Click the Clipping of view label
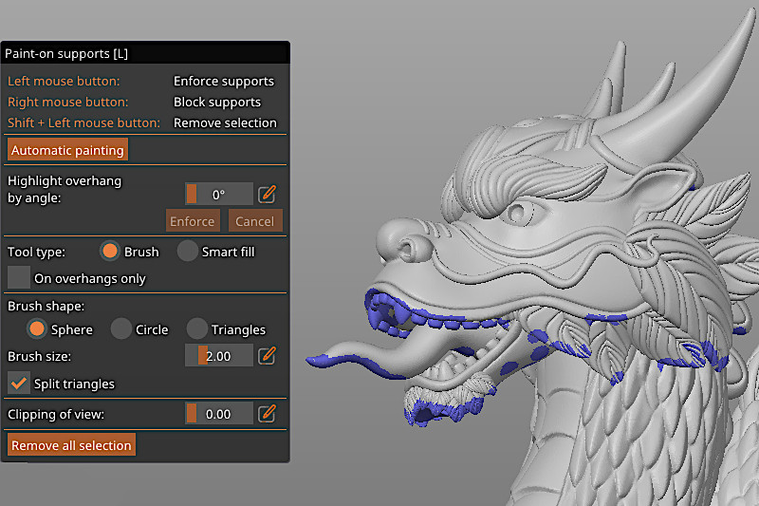759x506 pixels. coord(56,414)
